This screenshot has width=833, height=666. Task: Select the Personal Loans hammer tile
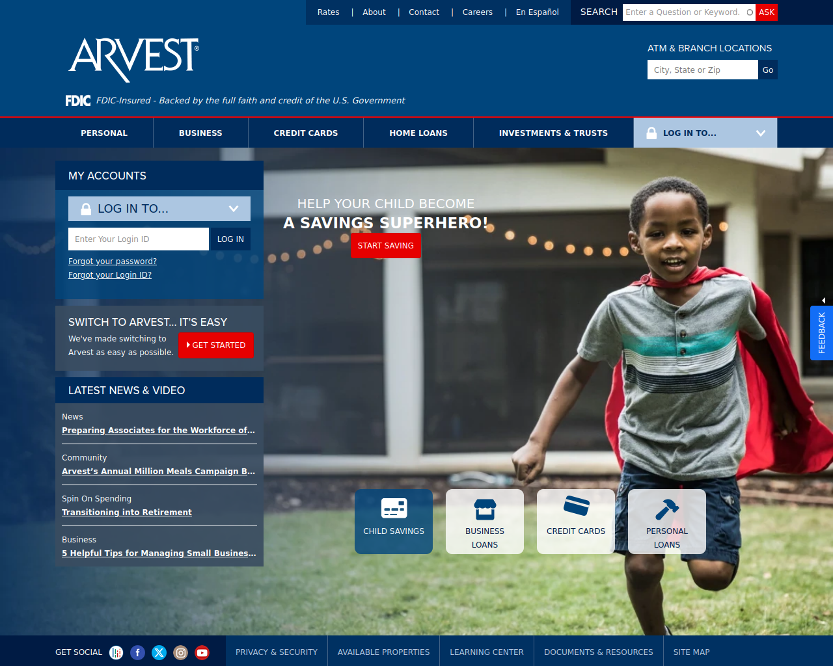[x=667, y=522]
